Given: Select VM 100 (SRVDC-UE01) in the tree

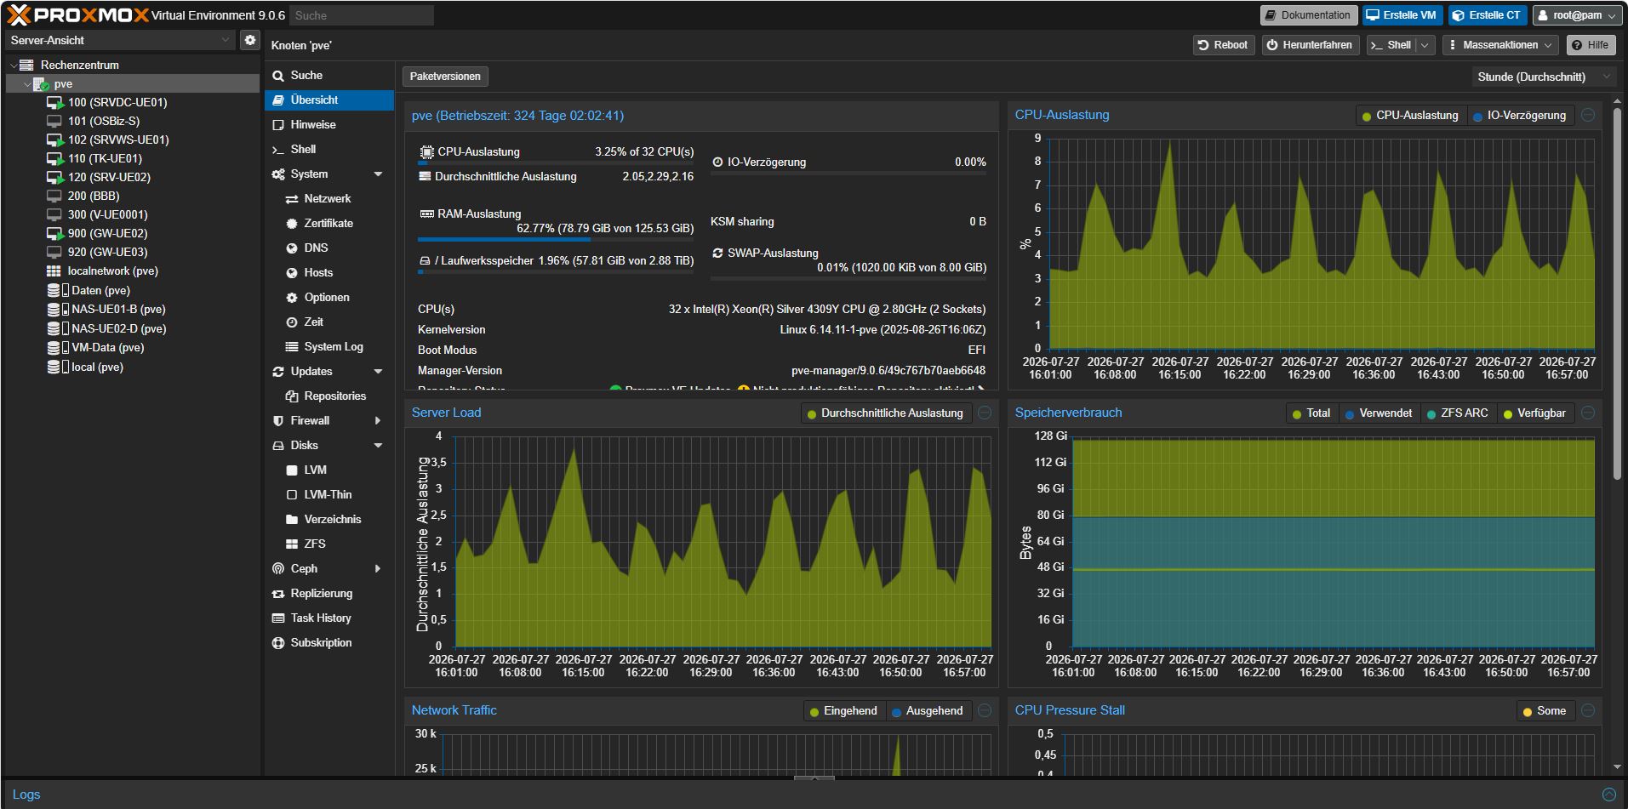Looking at the screenshot, I should [x=117, y=102].
